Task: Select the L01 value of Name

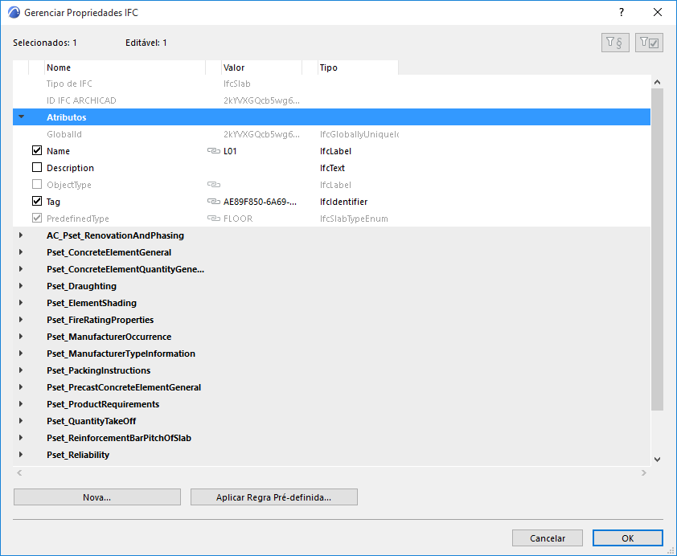Action: (230, 151)
